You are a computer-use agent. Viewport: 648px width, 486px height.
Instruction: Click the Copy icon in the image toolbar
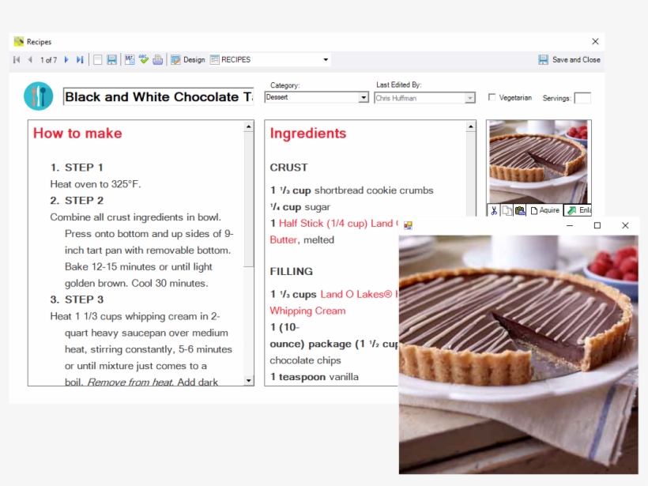[x=506, y=209]
